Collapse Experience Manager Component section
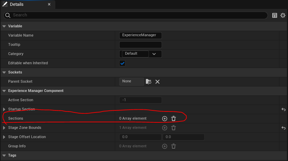 tap(4, 91)
